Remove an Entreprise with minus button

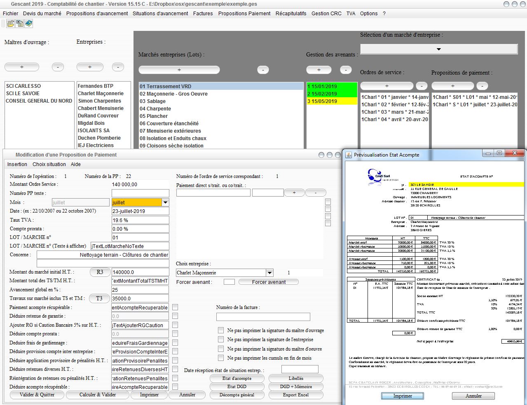coord(118,67)
